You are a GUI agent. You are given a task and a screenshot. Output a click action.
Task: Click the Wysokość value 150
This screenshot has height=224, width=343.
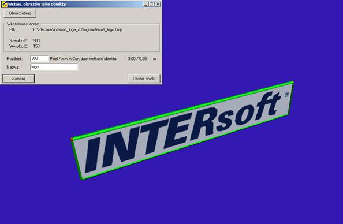[36, 46]
